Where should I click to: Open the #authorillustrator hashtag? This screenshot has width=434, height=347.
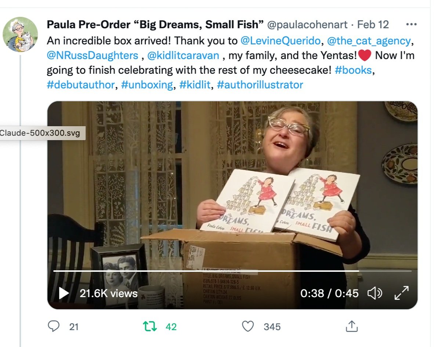[260, 85]
